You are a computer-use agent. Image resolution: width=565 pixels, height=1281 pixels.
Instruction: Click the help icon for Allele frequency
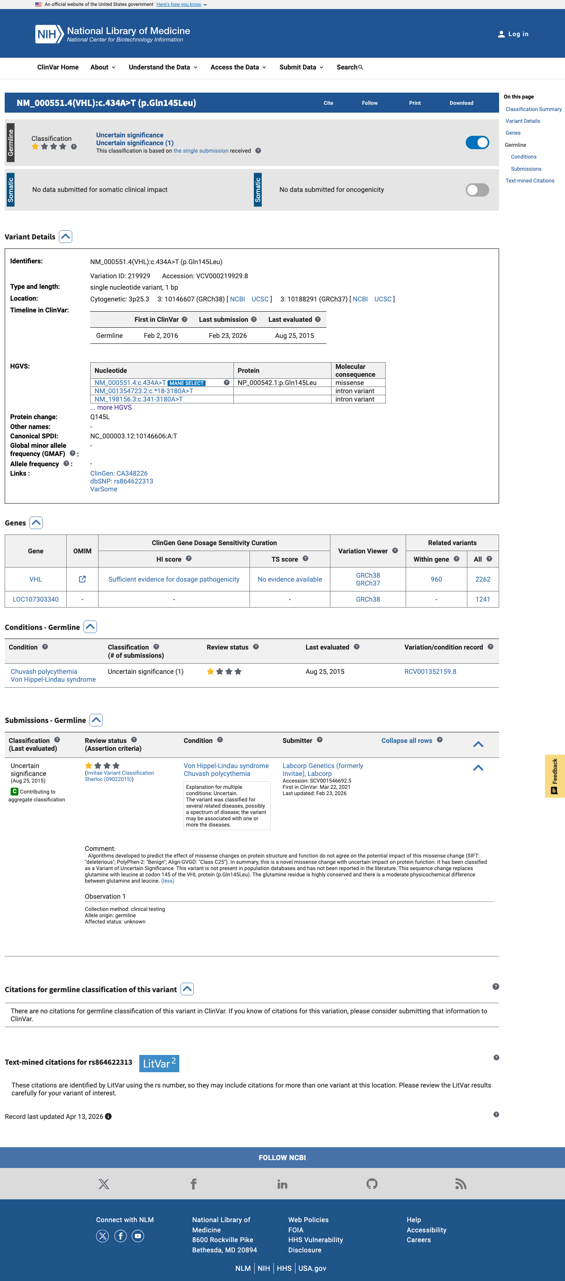point(66,463)
